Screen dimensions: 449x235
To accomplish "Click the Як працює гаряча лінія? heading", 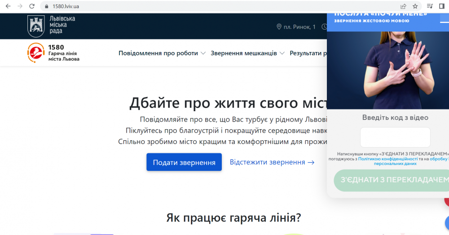I will 233,218.
